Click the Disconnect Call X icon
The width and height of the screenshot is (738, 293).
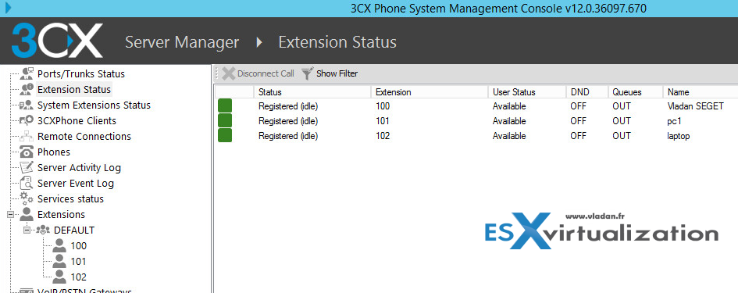click(x=229, y=73)
